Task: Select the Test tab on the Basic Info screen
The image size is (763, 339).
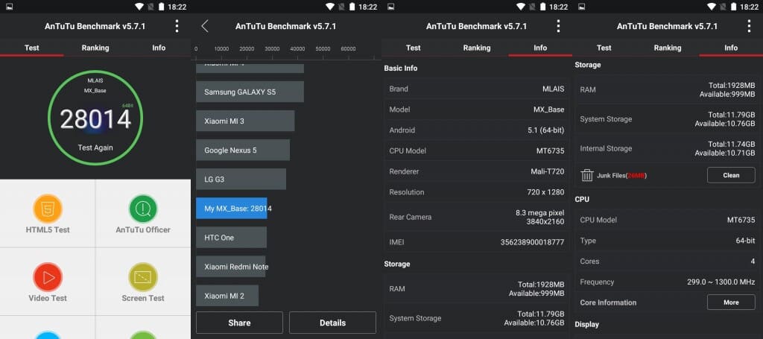Action: pos(413,48)
